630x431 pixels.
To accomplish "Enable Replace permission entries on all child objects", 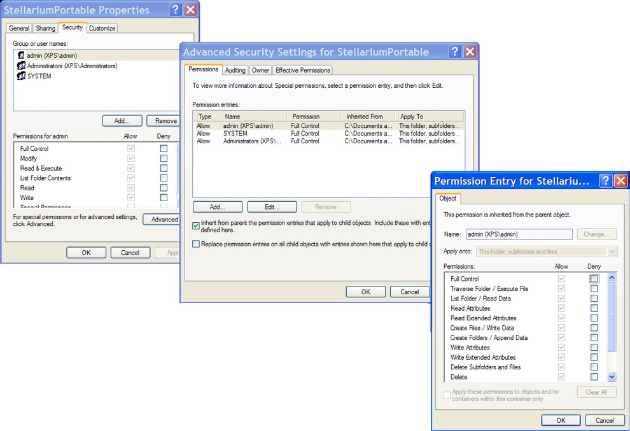I will pyautogui.click(x=195, y=244).
